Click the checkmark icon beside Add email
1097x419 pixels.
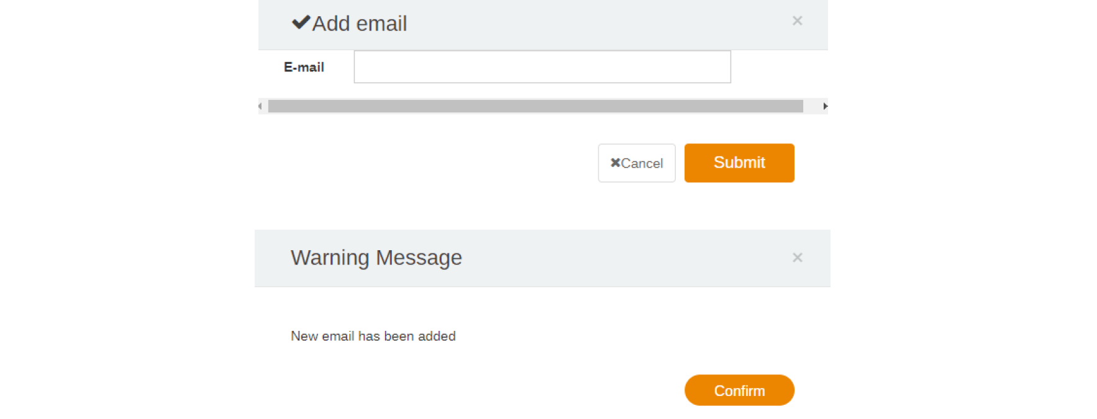click(301, 23)
